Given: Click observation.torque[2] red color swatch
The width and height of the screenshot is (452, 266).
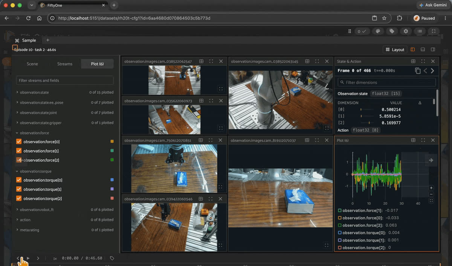Looking at the screenshot, I should 112,198.
